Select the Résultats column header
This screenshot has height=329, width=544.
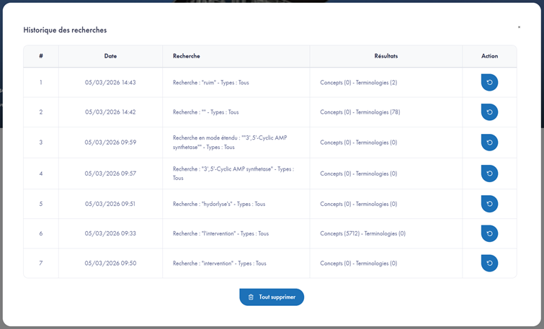coord(385,56)
